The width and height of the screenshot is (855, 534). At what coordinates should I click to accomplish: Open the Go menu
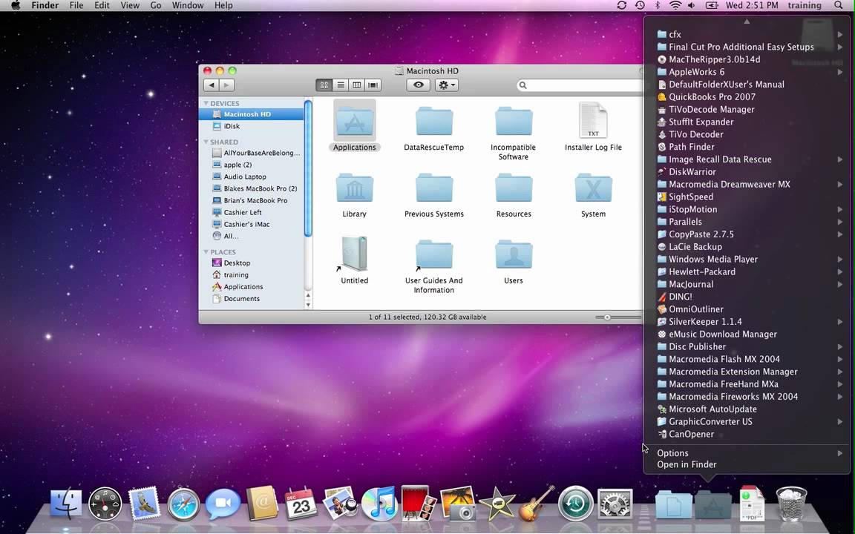click(156, 5)
